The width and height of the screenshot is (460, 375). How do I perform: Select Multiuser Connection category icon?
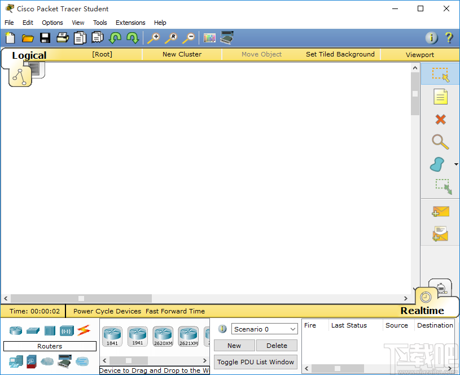coord(82,361)
